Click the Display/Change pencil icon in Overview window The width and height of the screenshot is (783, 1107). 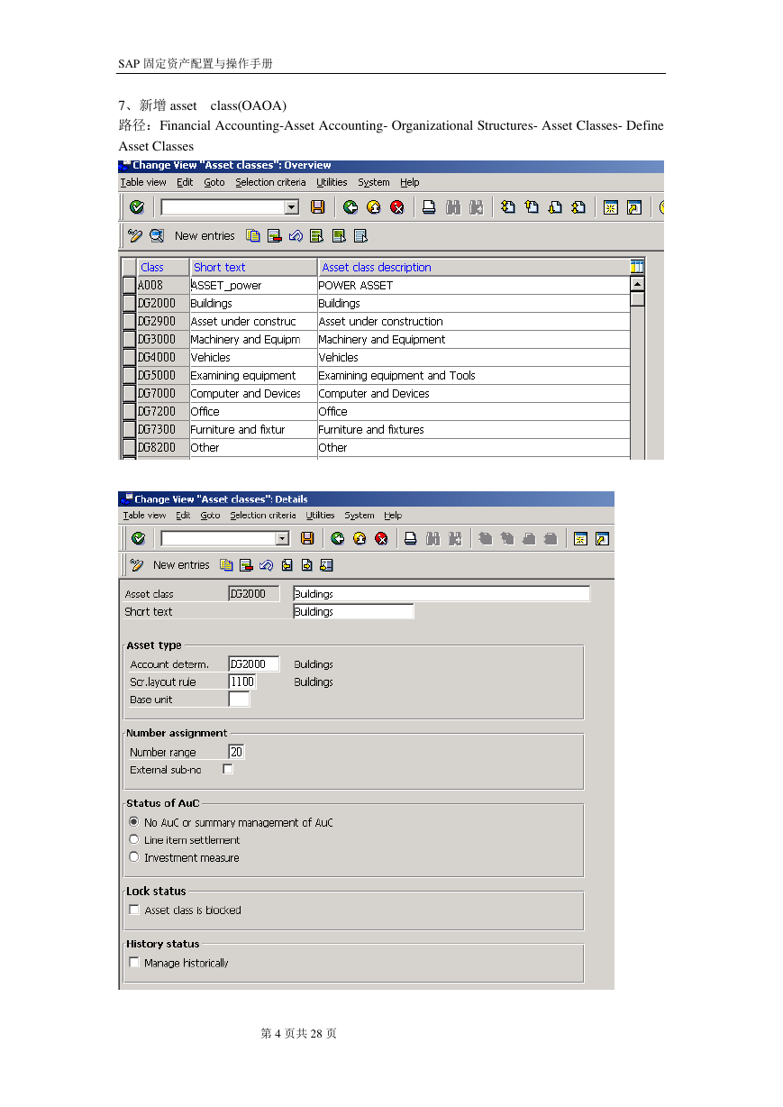[135, 236]
